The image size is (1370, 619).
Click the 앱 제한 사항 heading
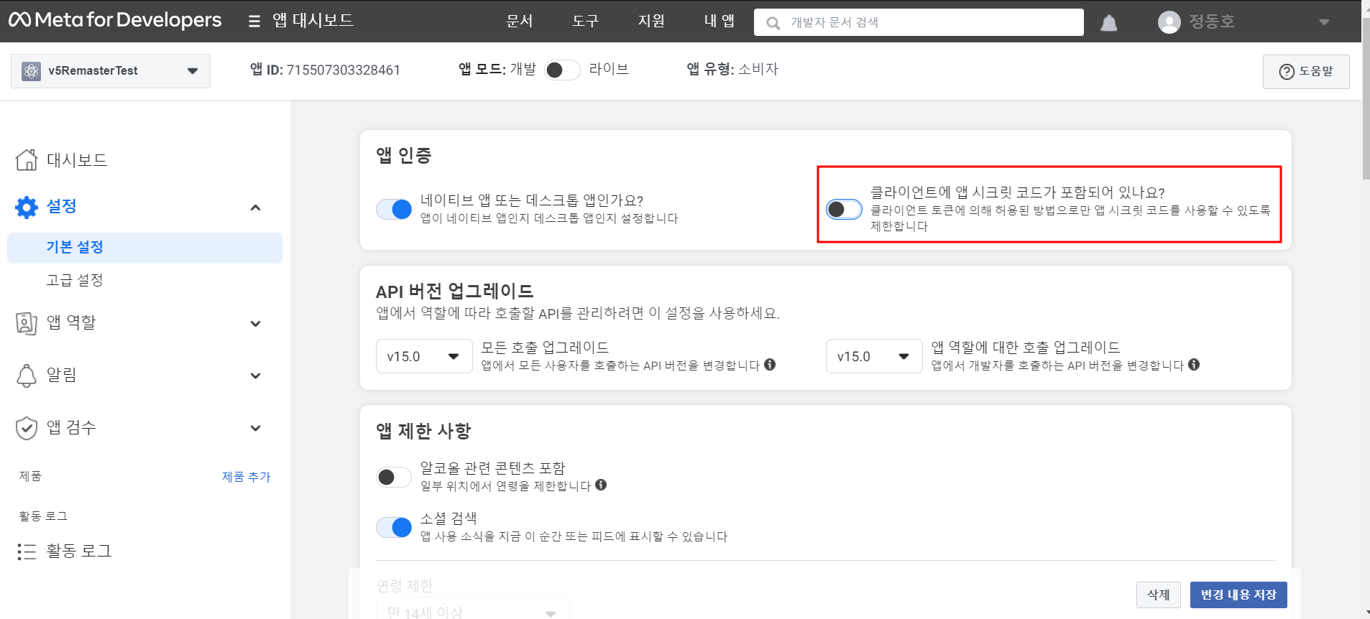click(423, 431)
